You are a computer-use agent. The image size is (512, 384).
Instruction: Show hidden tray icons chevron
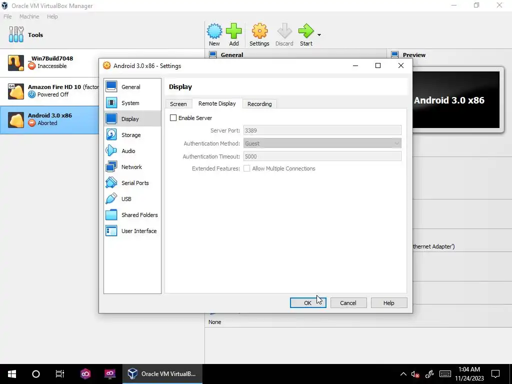click(403, 374)
